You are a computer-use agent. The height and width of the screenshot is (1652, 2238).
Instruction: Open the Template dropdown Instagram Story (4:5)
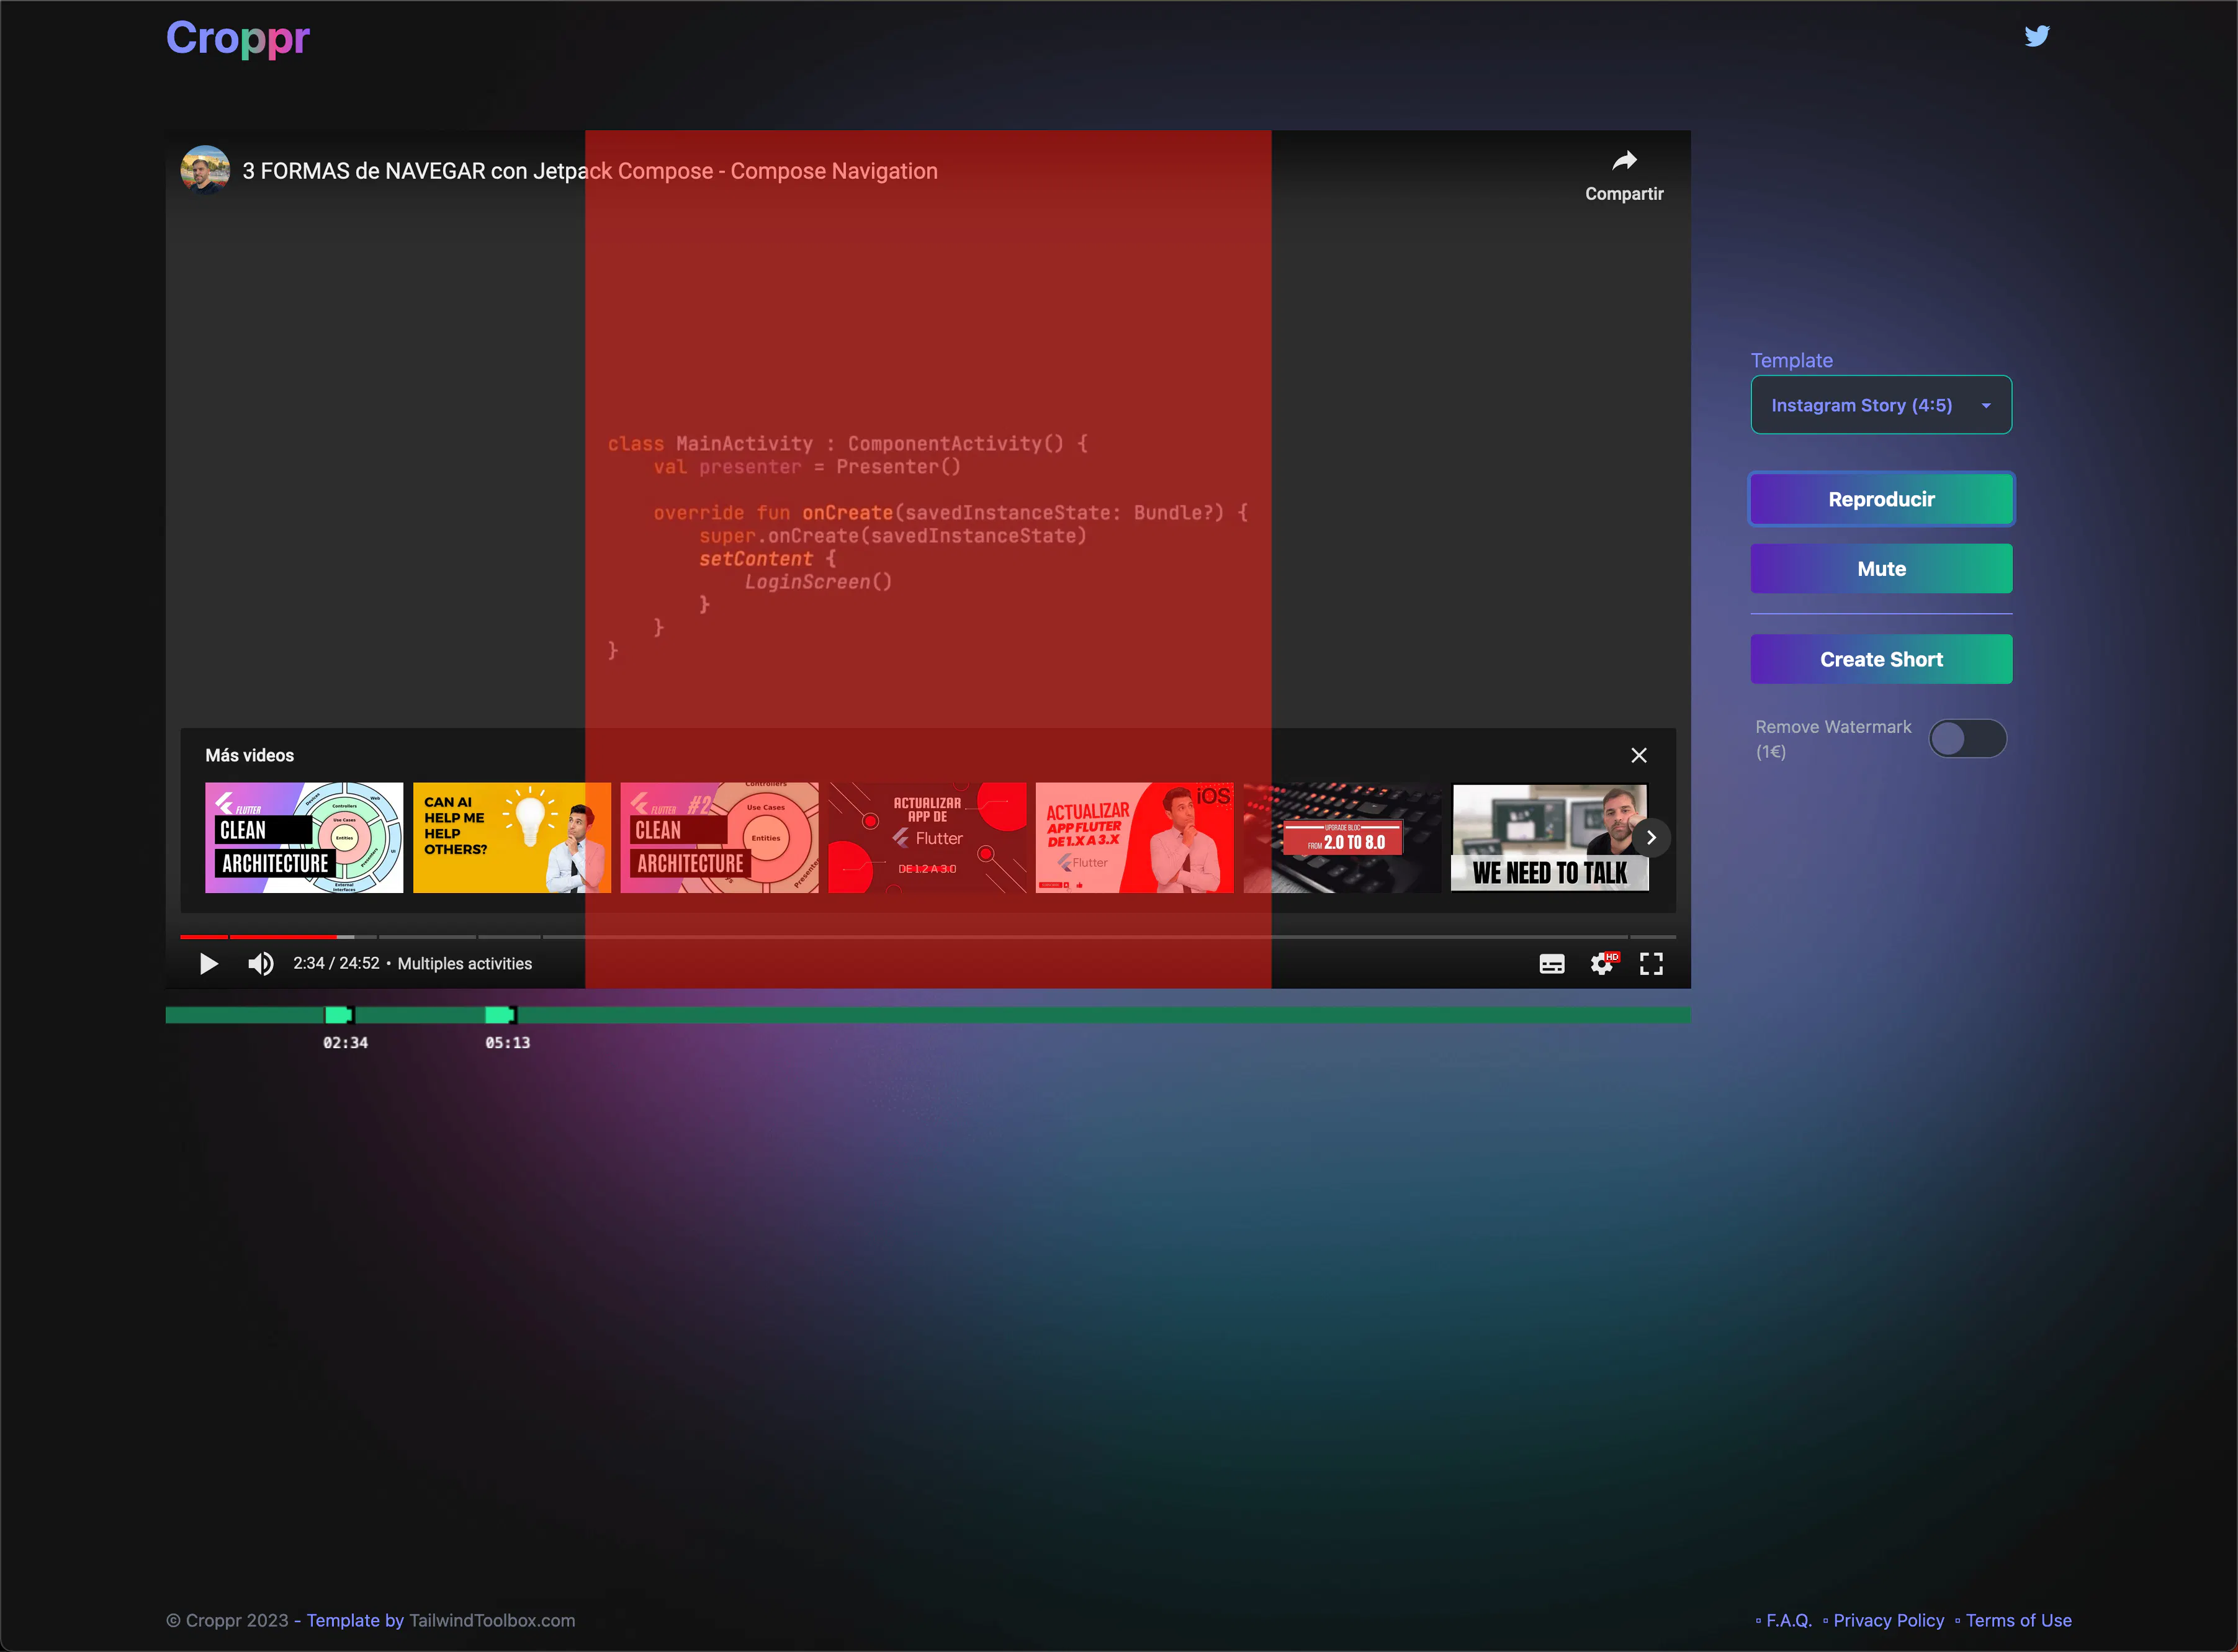1881,405
